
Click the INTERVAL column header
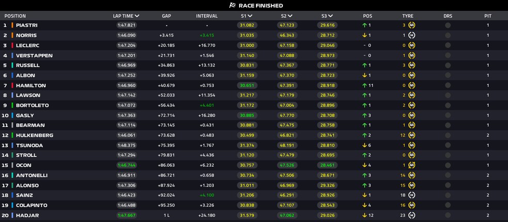[207, 16]
